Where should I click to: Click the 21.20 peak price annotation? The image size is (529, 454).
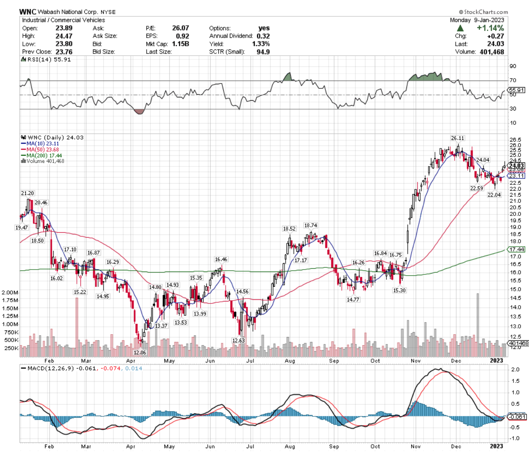click(28, 193)
